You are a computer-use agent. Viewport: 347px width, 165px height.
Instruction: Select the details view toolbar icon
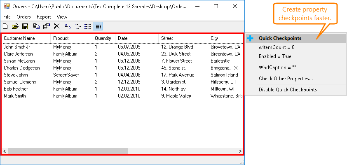pos(98,27)
